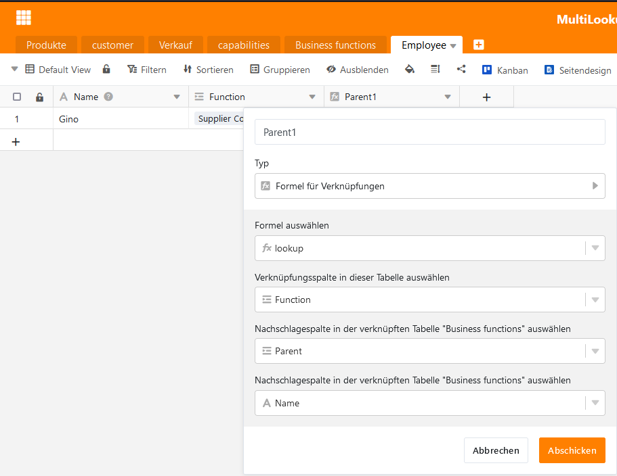Switch to the Produkte tab
The height and width of the screenshot is (476, 617).
(46, 45)
